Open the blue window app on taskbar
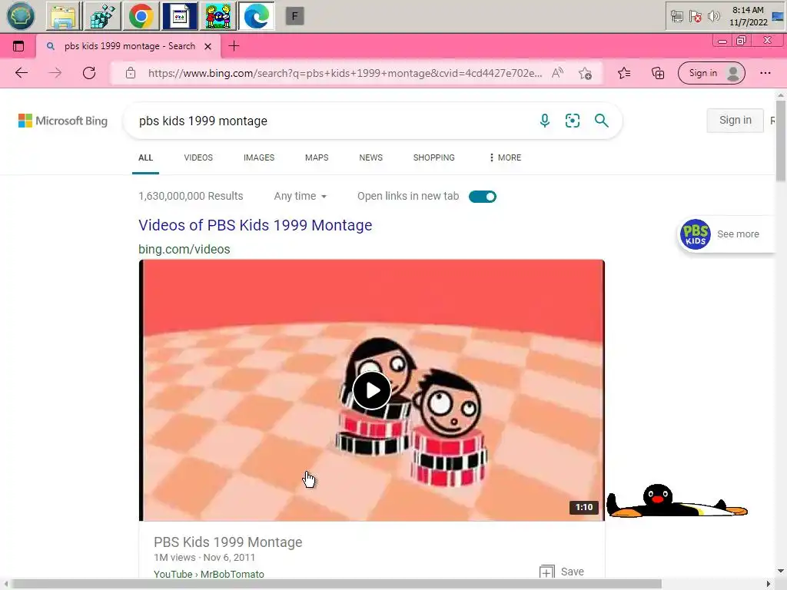 pos(179,16)
